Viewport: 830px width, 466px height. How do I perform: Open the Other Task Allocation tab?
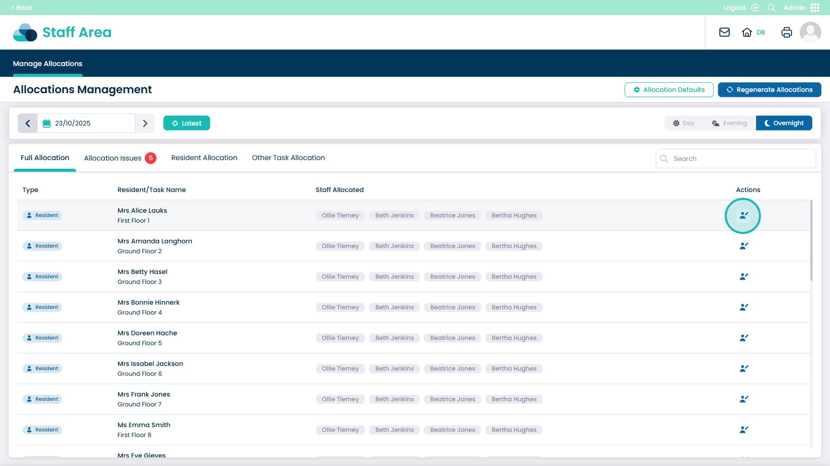288,158
